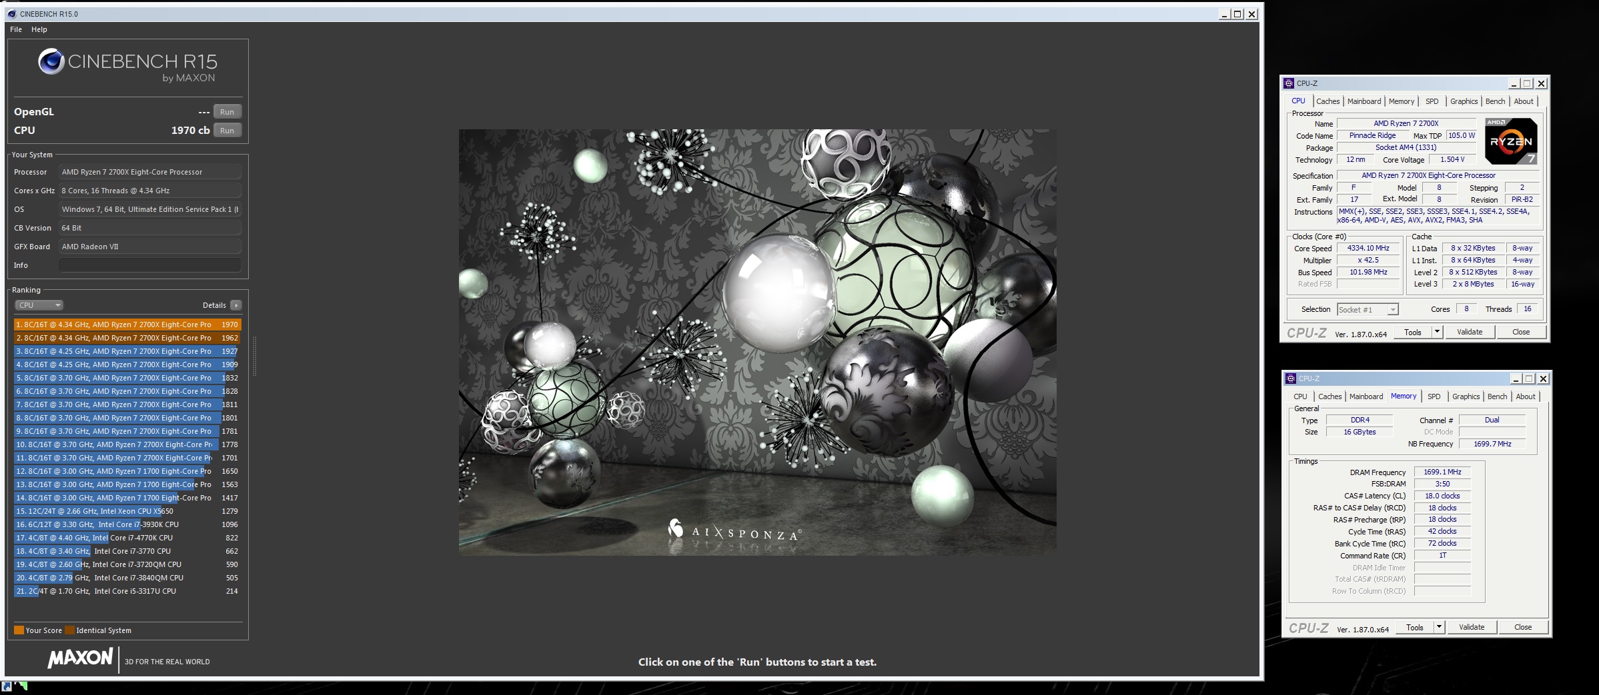Open Tools dropdown arrow in lower CPU-Z
Image resolution: width=1599 pixels, height=695 pixels.
click(x=1439, y=627)
